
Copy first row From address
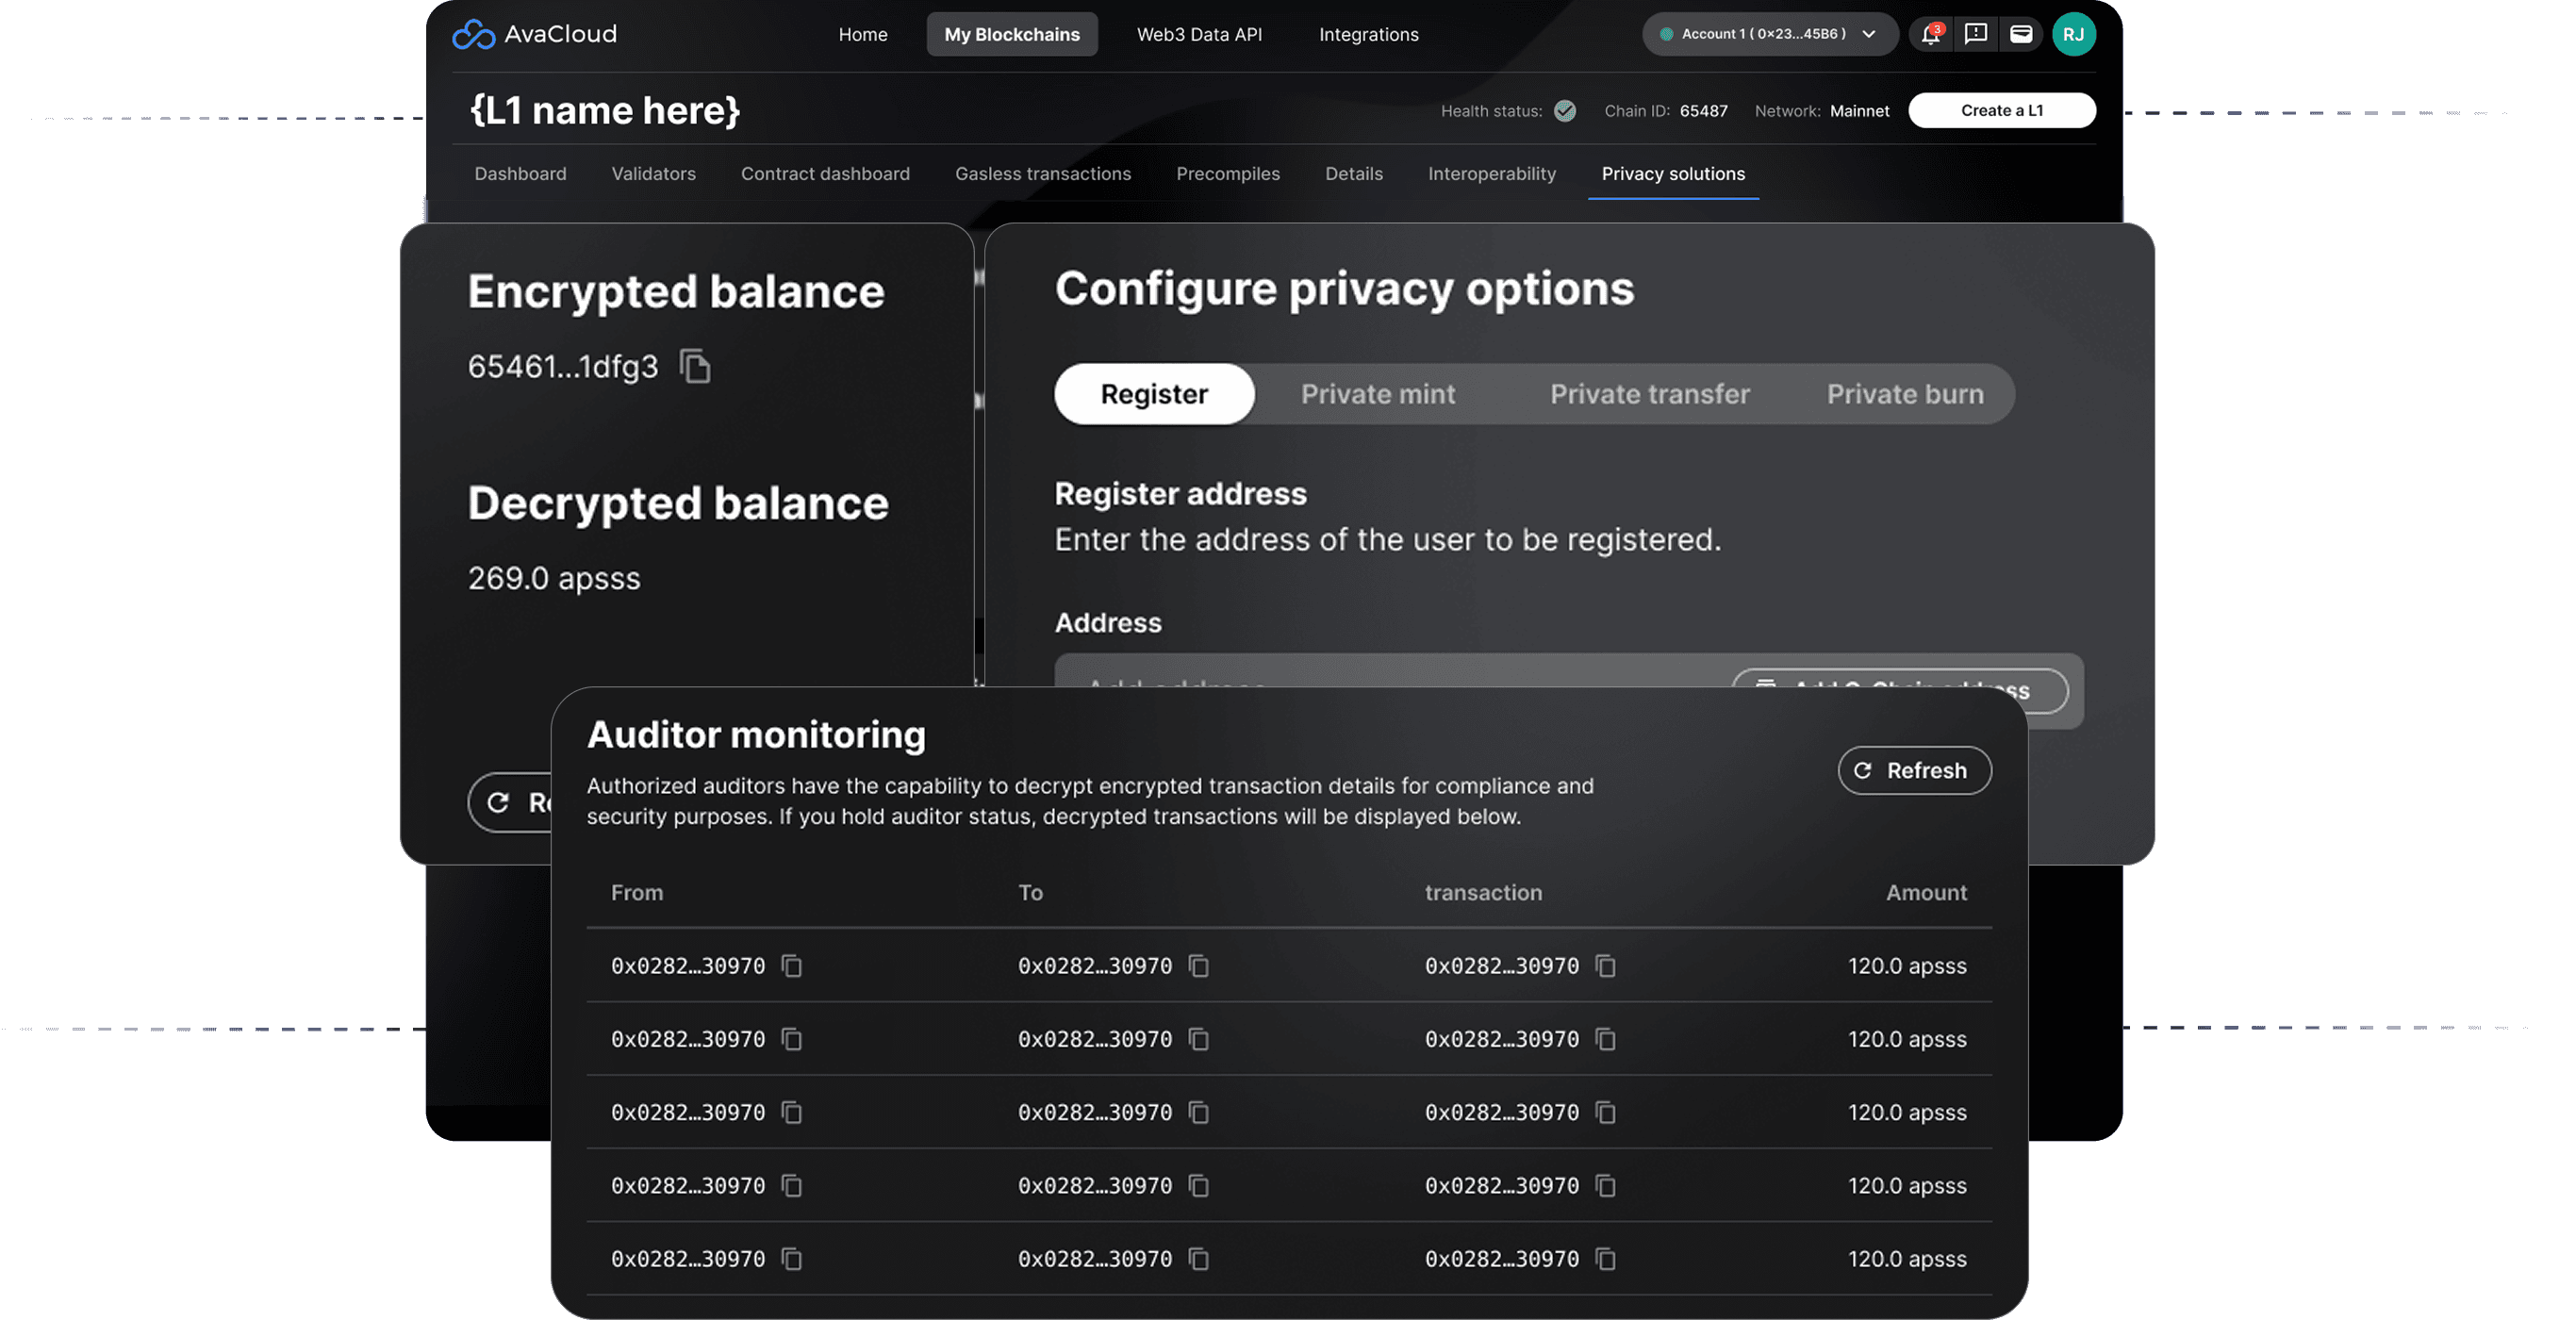coord(792,966)
